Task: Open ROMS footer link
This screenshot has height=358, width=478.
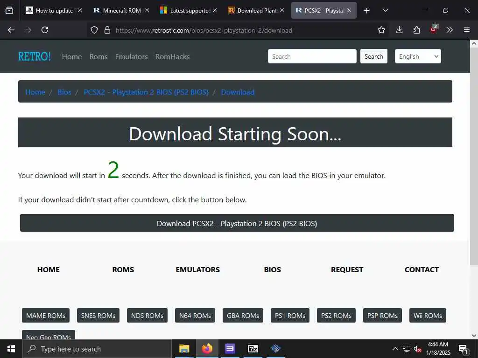Action: point(123,270)
